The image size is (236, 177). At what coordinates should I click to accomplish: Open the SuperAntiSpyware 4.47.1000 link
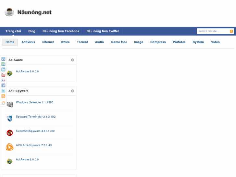tap(35, 131)
